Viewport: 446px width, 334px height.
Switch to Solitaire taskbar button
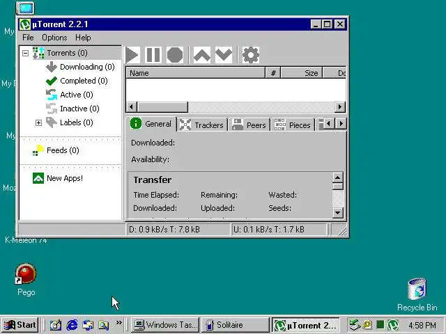click(236, 325)
